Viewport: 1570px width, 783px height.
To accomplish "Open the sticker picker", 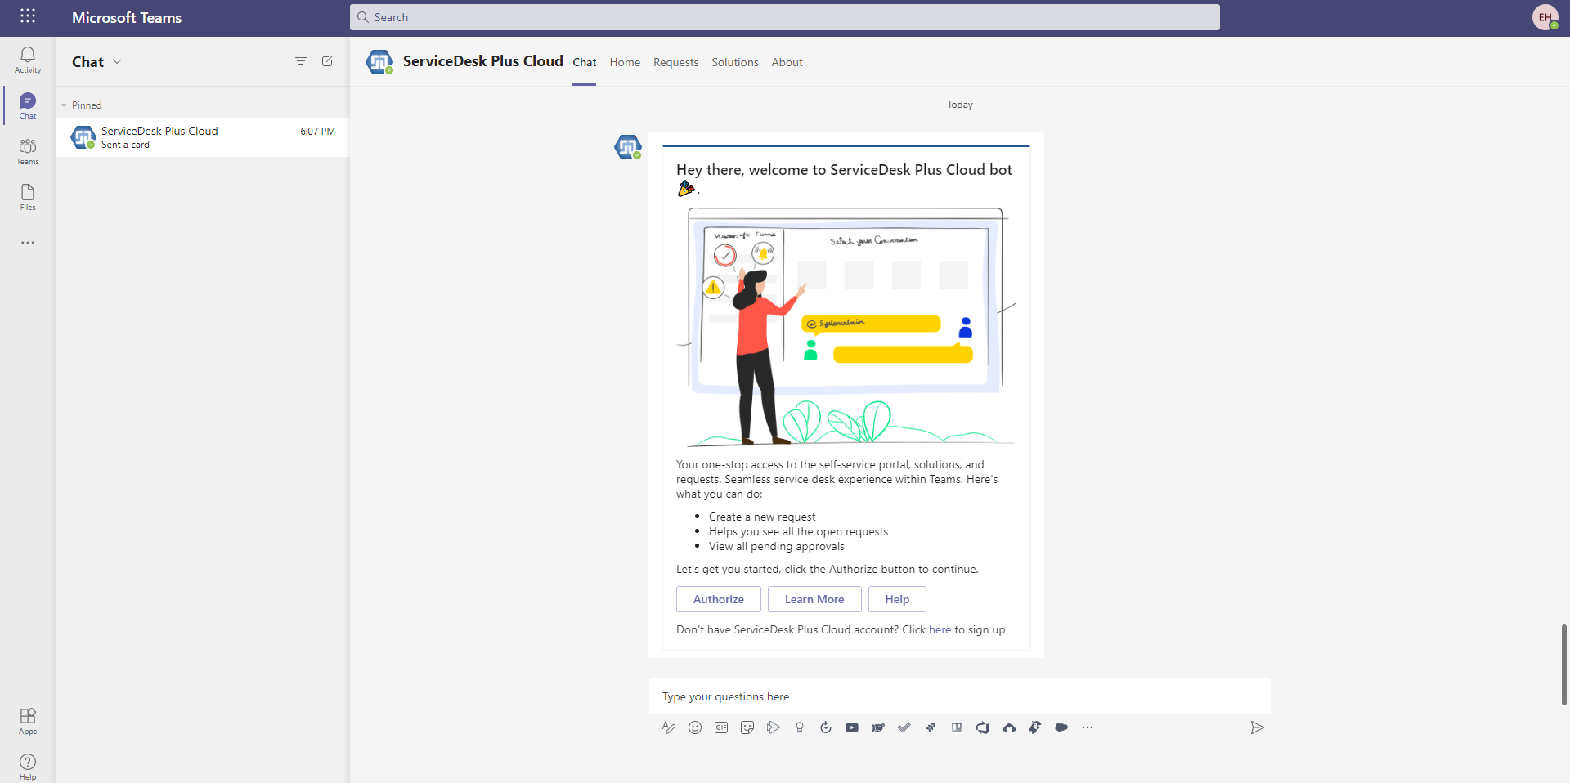I will click(x=747, y=727).
